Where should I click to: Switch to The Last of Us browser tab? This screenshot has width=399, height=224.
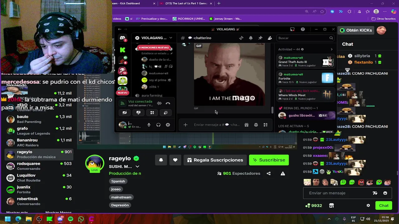[x=186, y=3]
